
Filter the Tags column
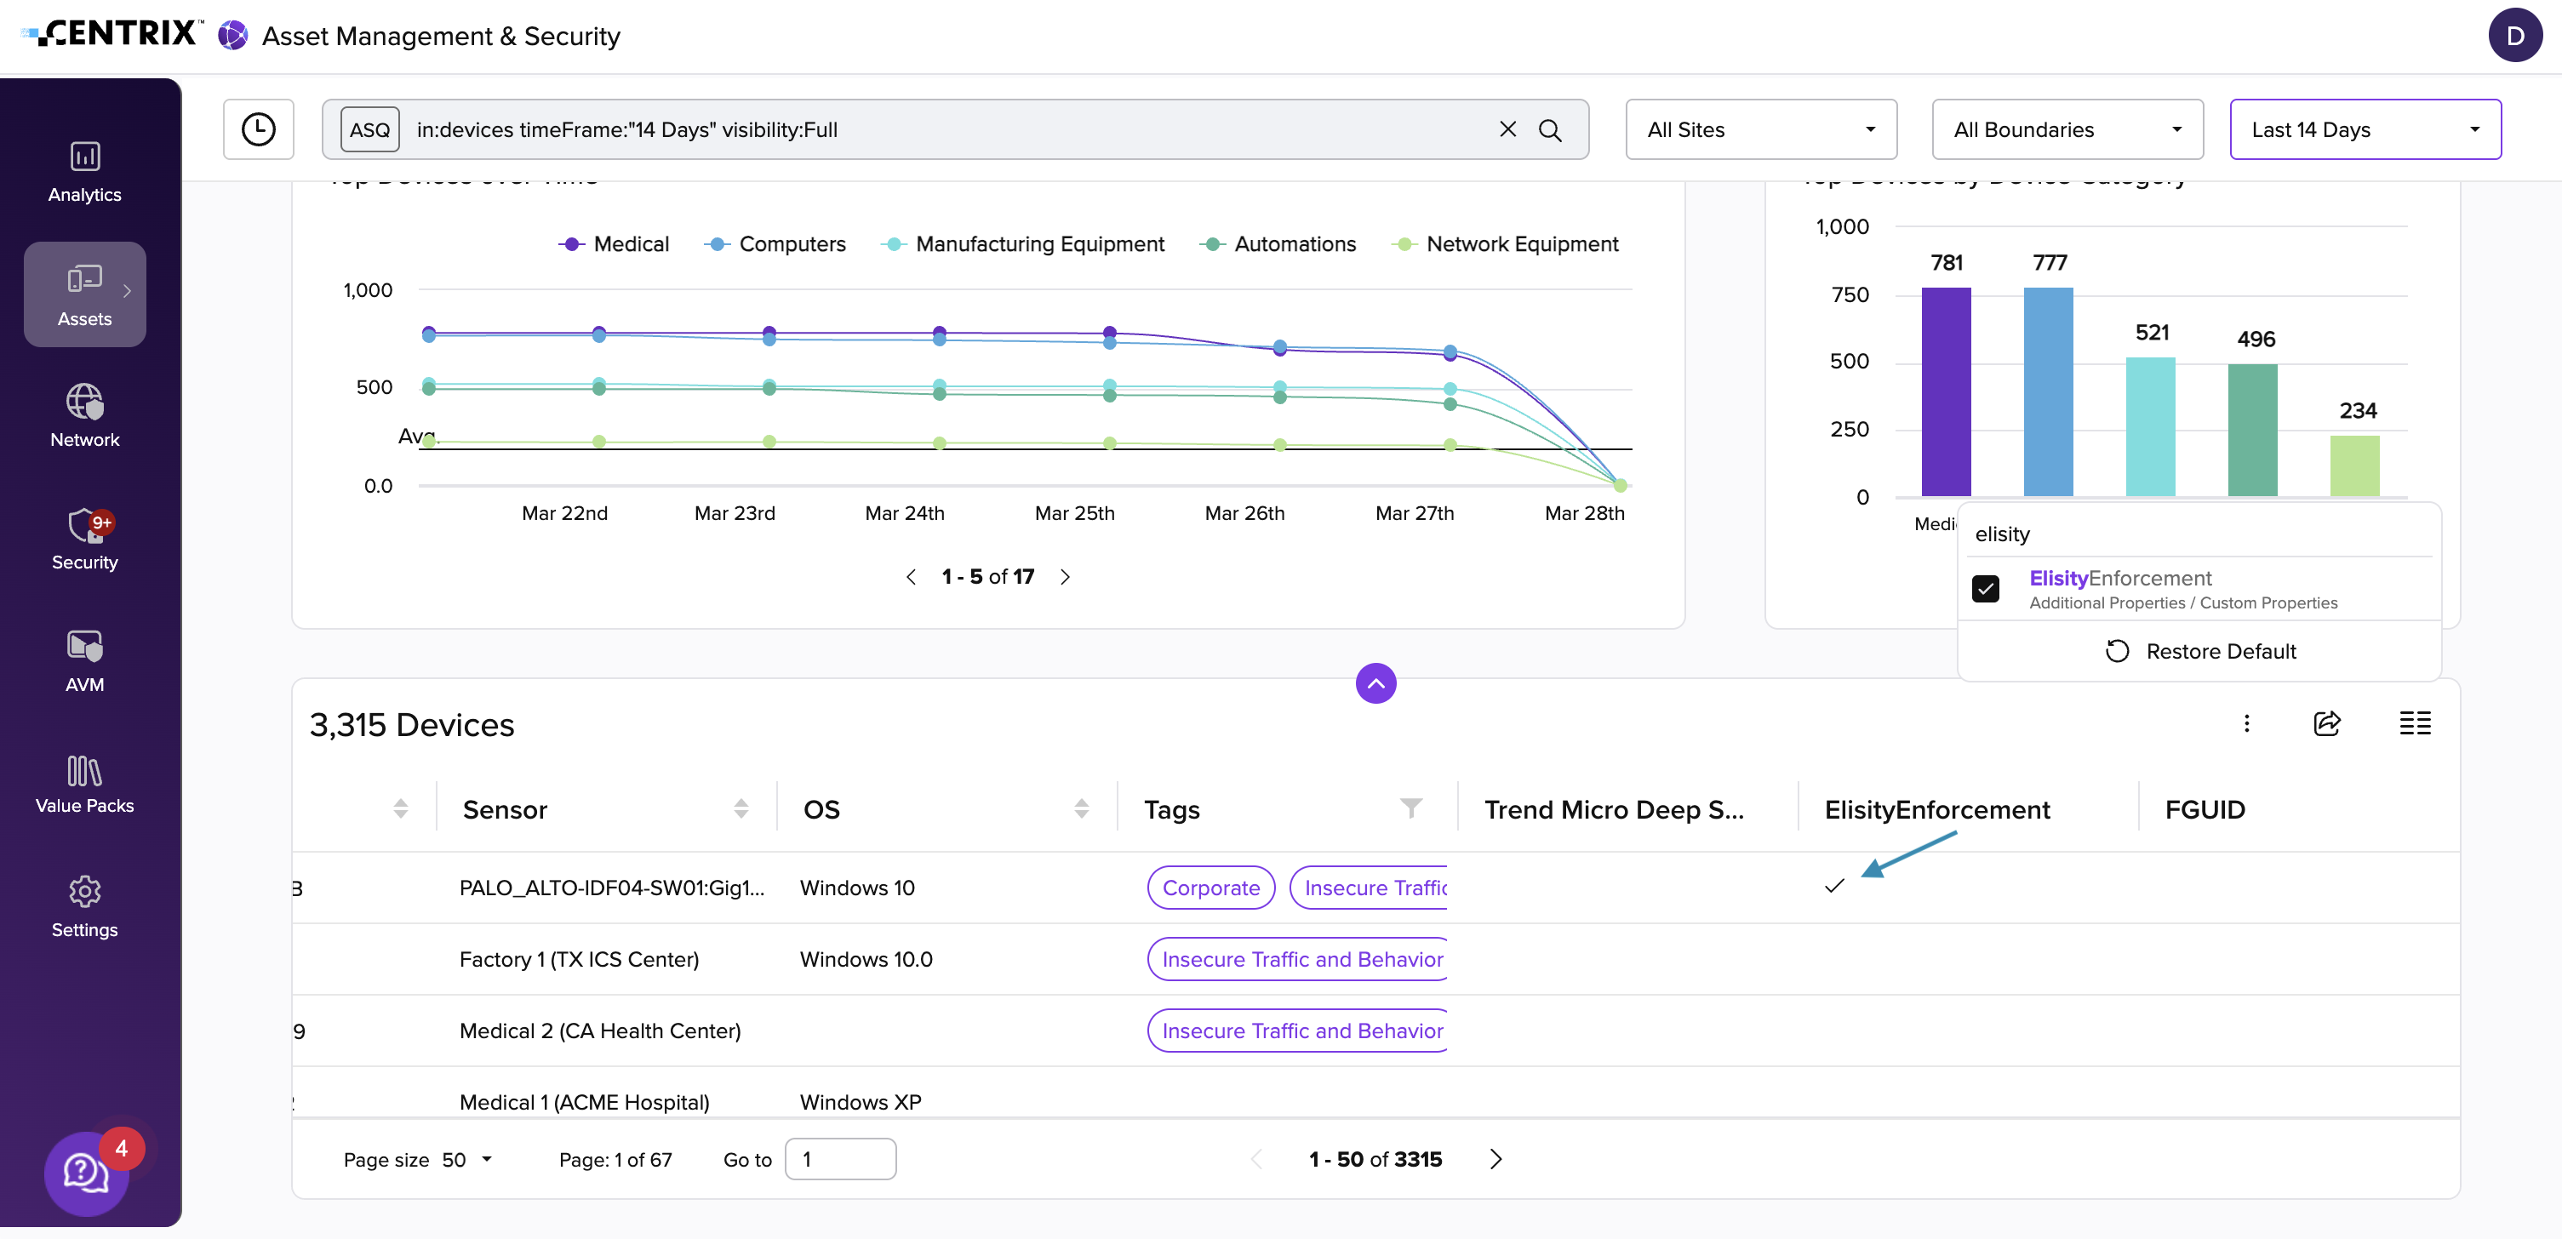point(1410,808)
